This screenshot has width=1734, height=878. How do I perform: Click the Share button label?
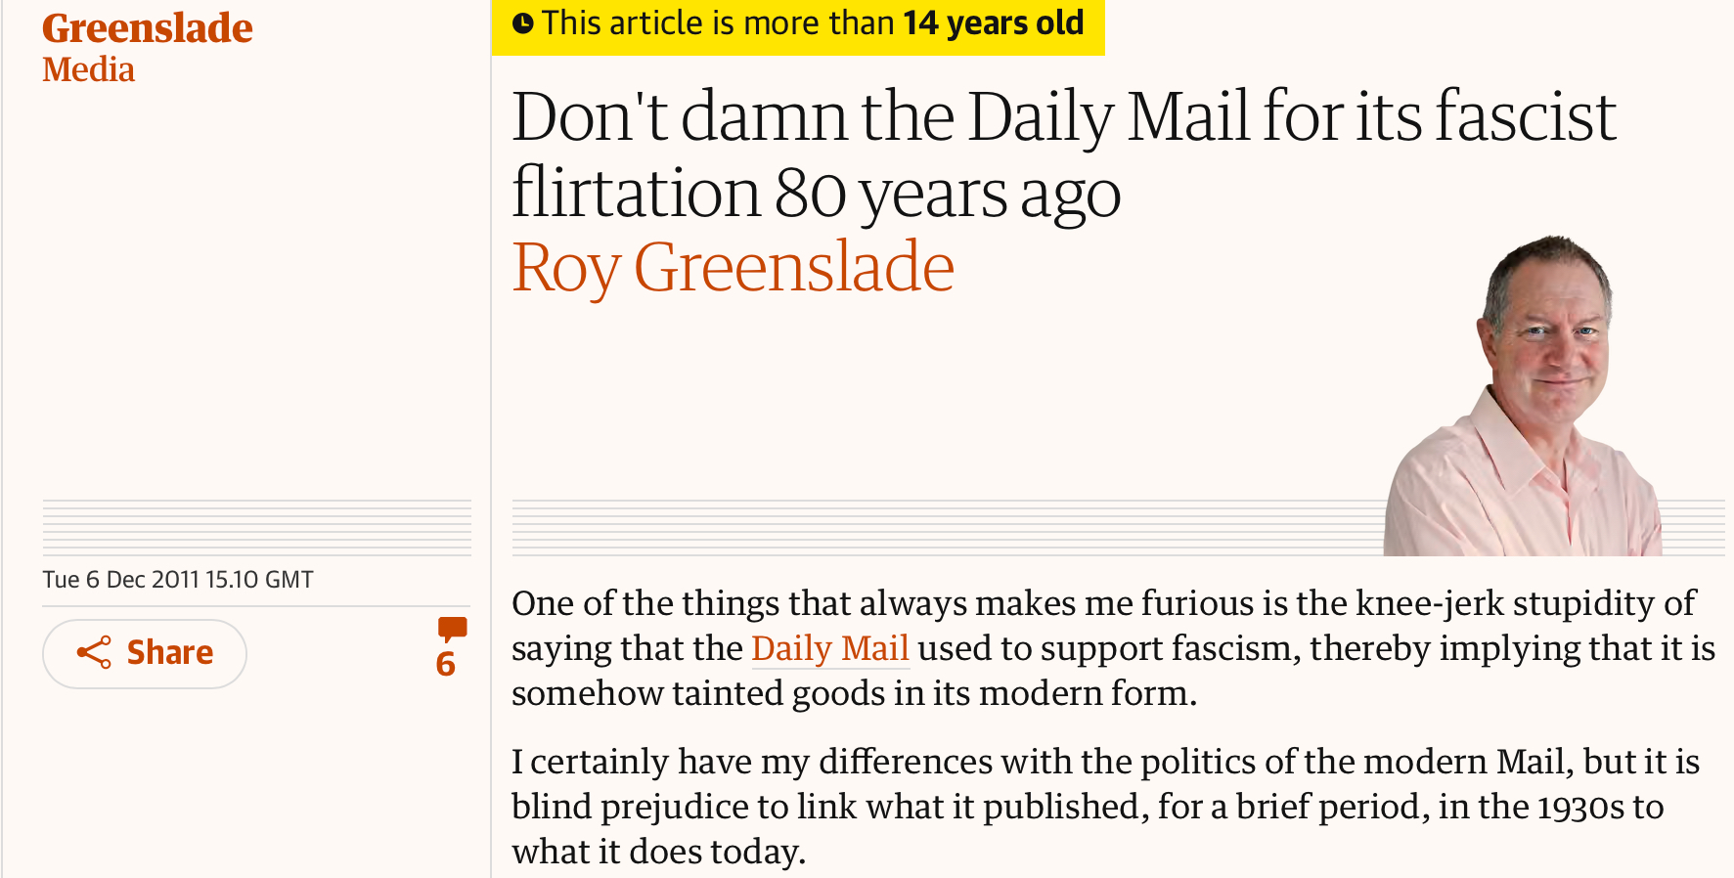[170, 652]
